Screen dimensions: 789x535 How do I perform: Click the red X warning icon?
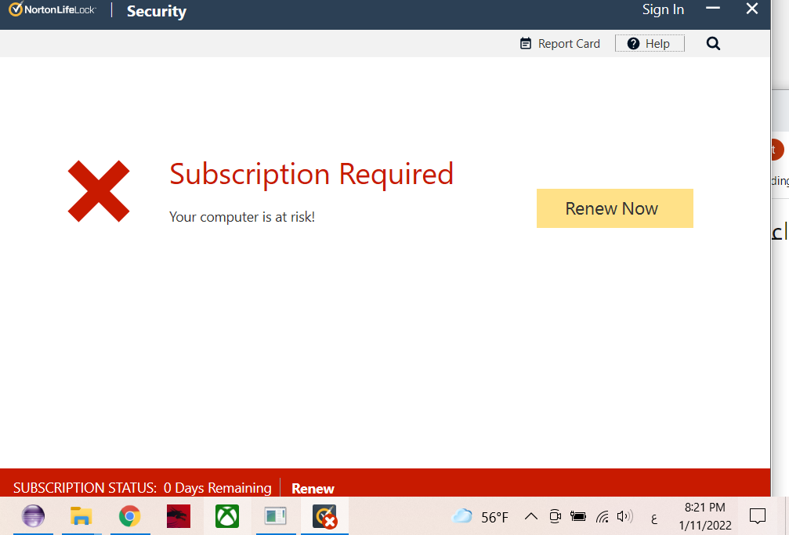coord(99,191)
